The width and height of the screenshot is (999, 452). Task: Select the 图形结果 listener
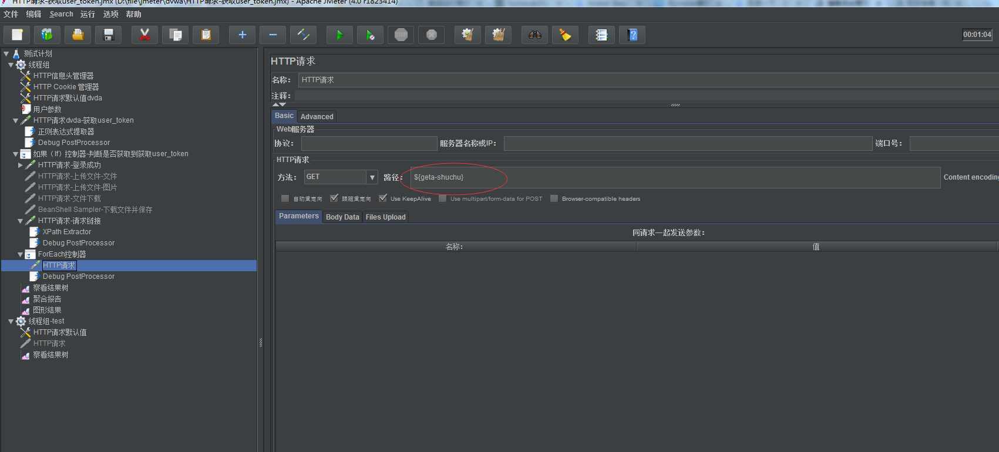47,310
